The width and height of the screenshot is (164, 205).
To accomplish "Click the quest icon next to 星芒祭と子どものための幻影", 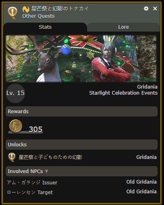I will click(12, 157).
